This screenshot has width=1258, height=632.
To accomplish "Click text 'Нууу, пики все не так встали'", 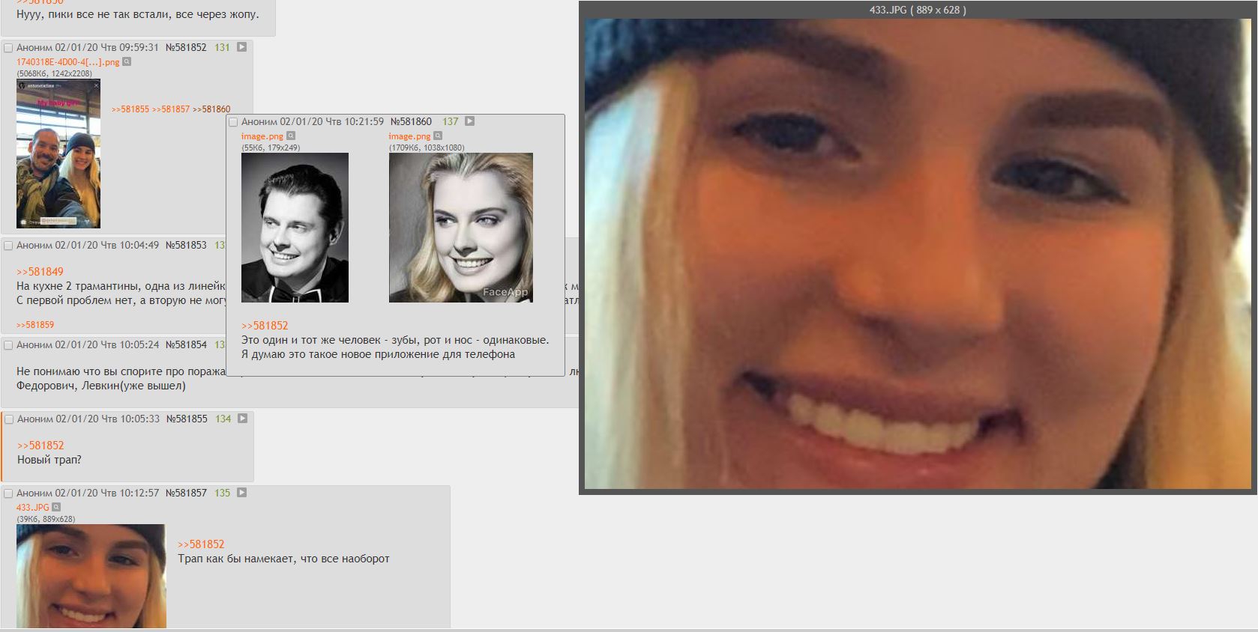I will [93, 14].
